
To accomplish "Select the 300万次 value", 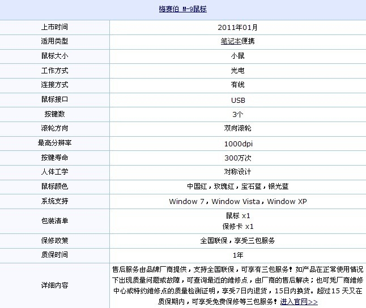I will point(237,158).
